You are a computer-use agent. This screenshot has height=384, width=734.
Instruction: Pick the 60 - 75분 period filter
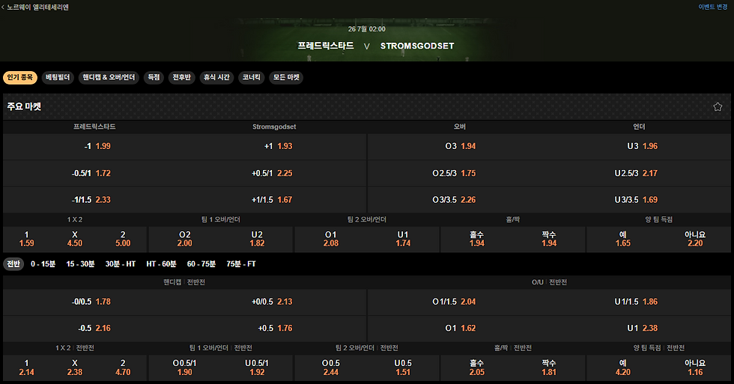point(201,263)
